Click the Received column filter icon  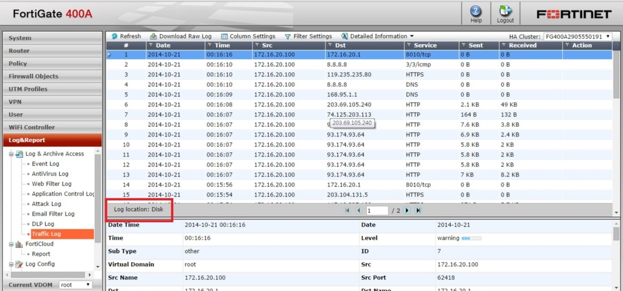tap(504, 45)
